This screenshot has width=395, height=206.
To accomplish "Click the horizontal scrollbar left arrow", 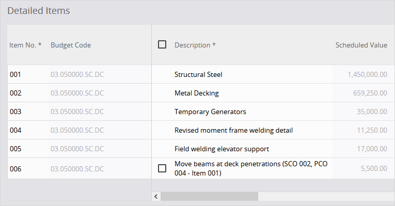I will (x=156, y=196).
